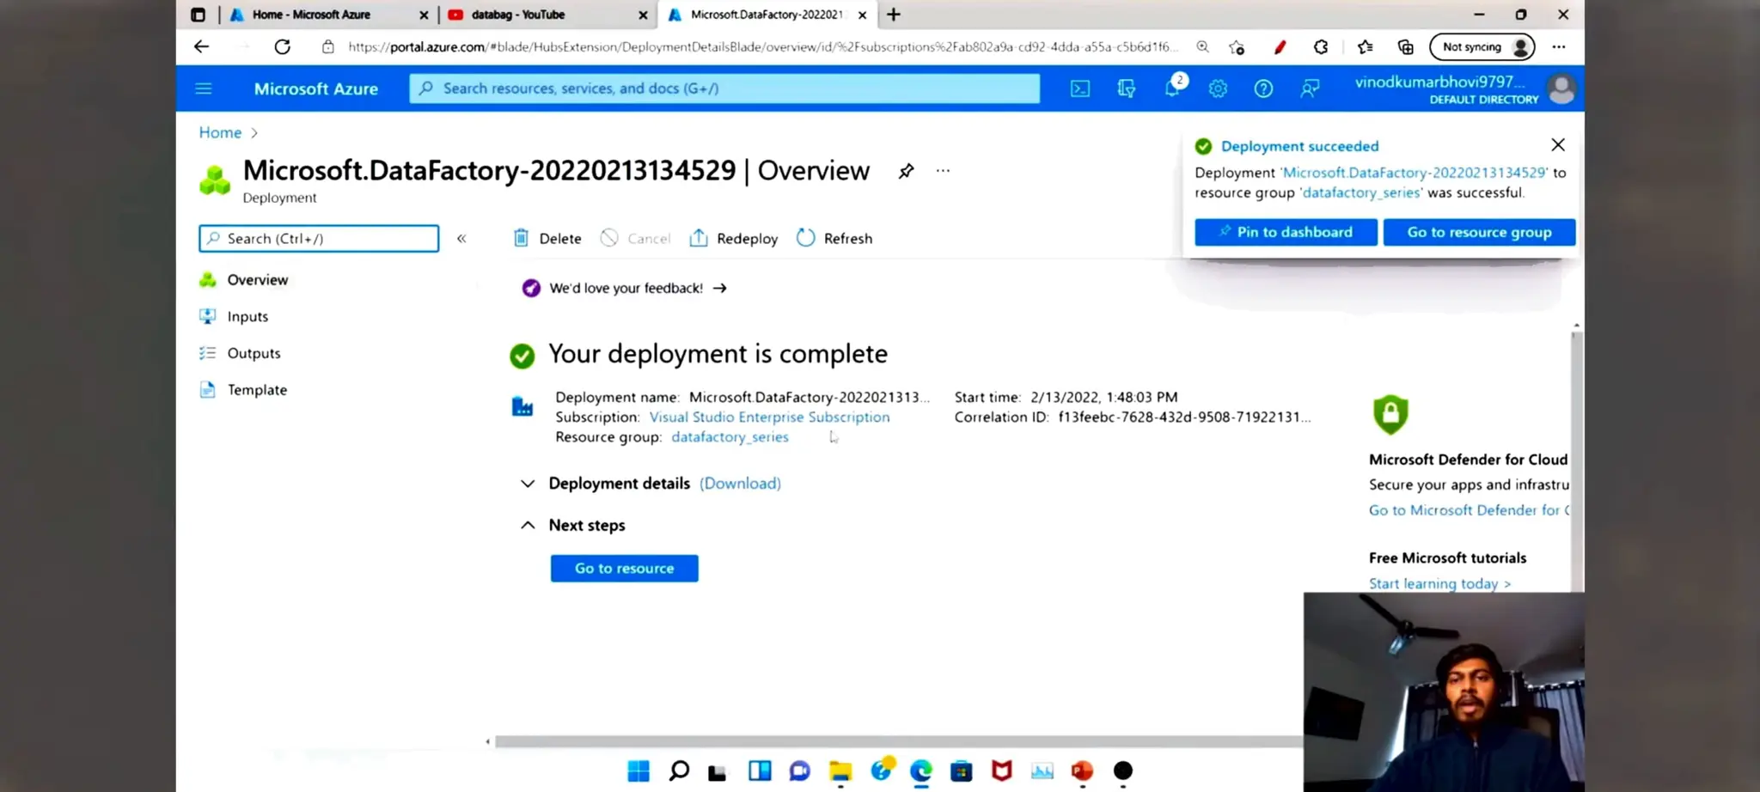Open the Visual Studio Enterprise Subscription link
Image resolution: width=1760 pixels, height=792 pixels.
point(769,417)
